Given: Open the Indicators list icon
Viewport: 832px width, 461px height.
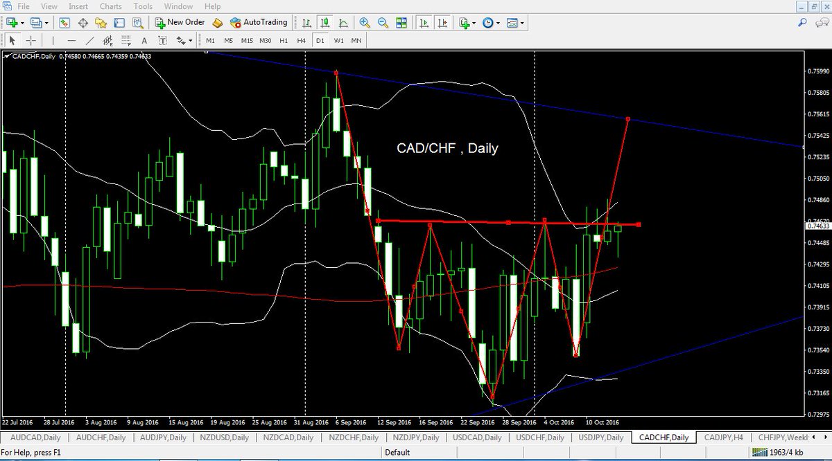Looking at the screenshot, I should coord(465,23).
